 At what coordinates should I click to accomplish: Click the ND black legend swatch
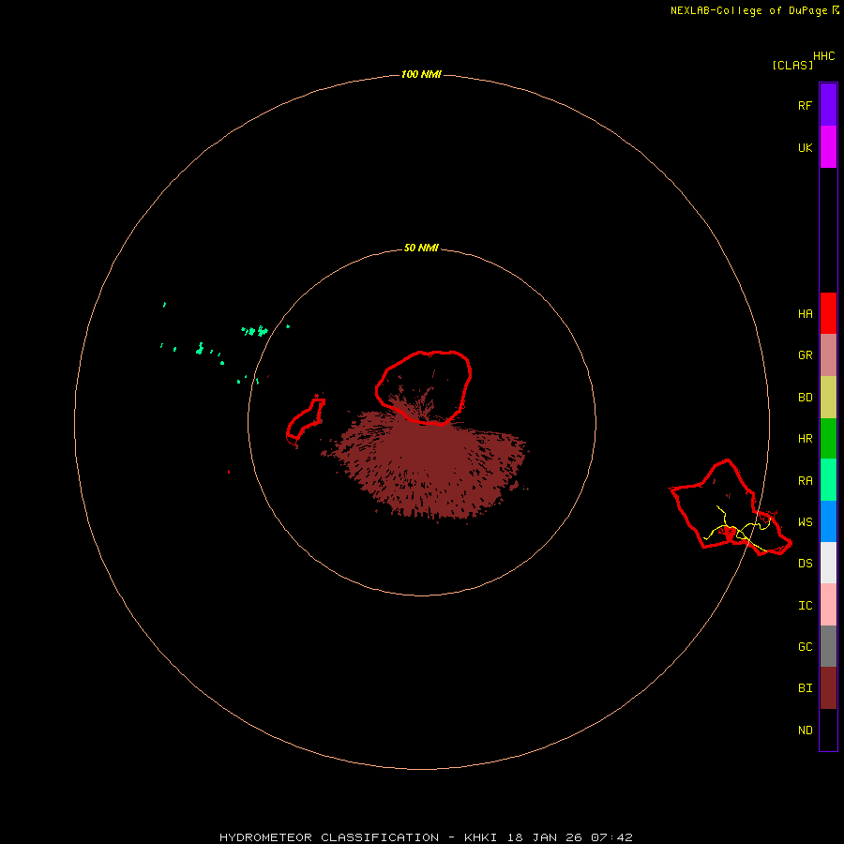[828, 730]
